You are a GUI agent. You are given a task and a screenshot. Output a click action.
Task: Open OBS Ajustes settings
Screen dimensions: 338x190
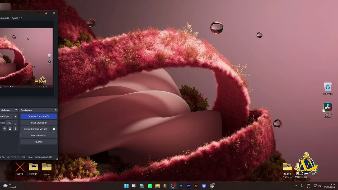39,142
